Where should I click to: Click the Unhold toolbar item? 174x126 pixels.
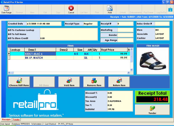(123, 10)
